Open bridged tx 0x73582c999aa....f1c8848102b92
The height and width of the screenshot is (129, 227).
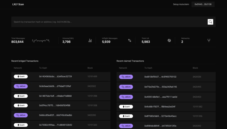(55, 125)
